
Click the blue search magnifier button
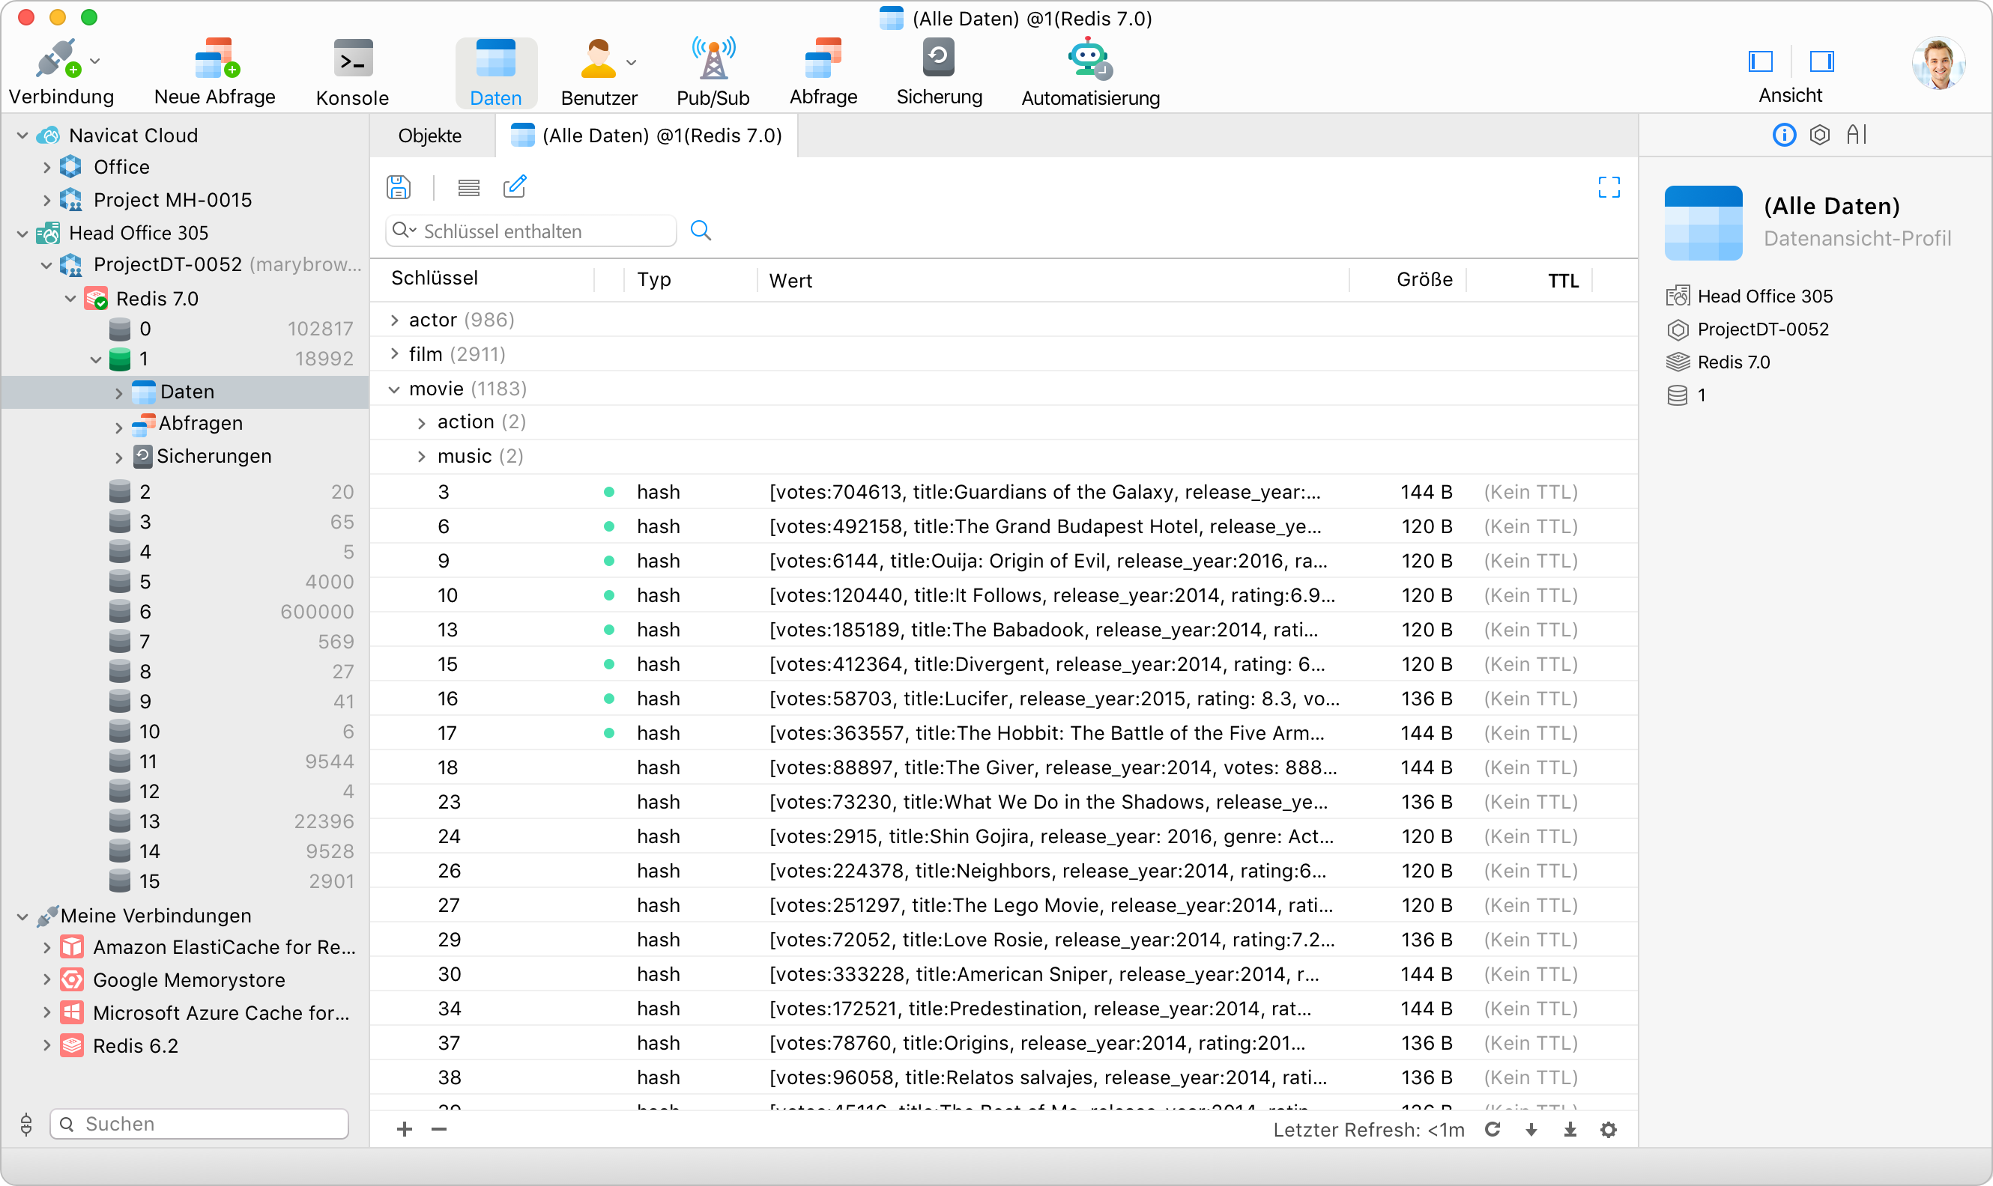pyautogui.click(x=701, y=231)
